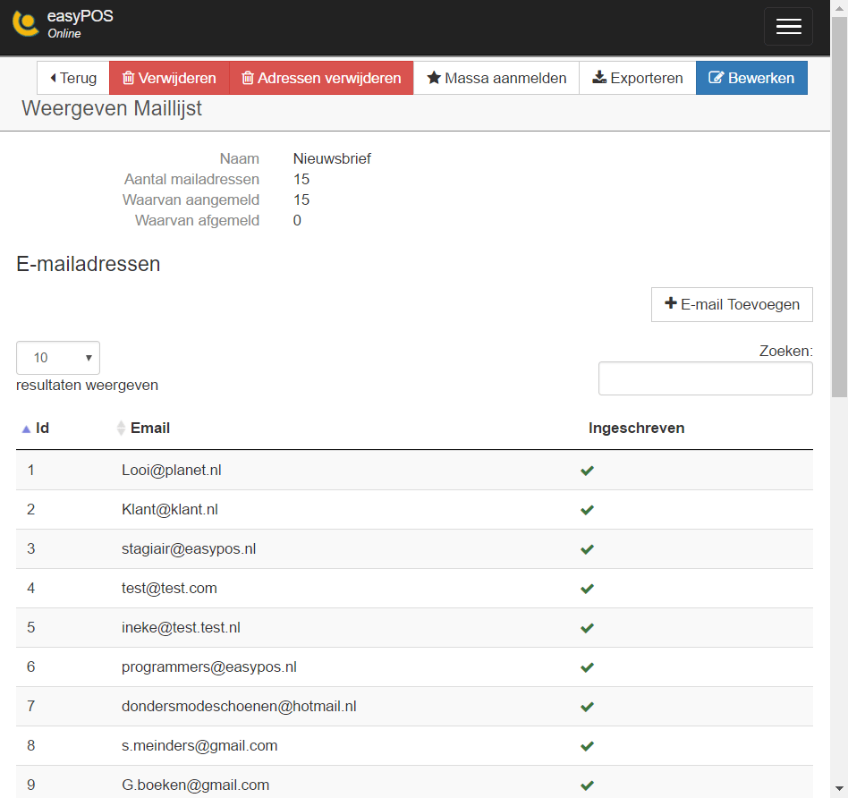848x798 pixels.
Task: Select the row test@test.com
Action: click(x=414, y=588)
